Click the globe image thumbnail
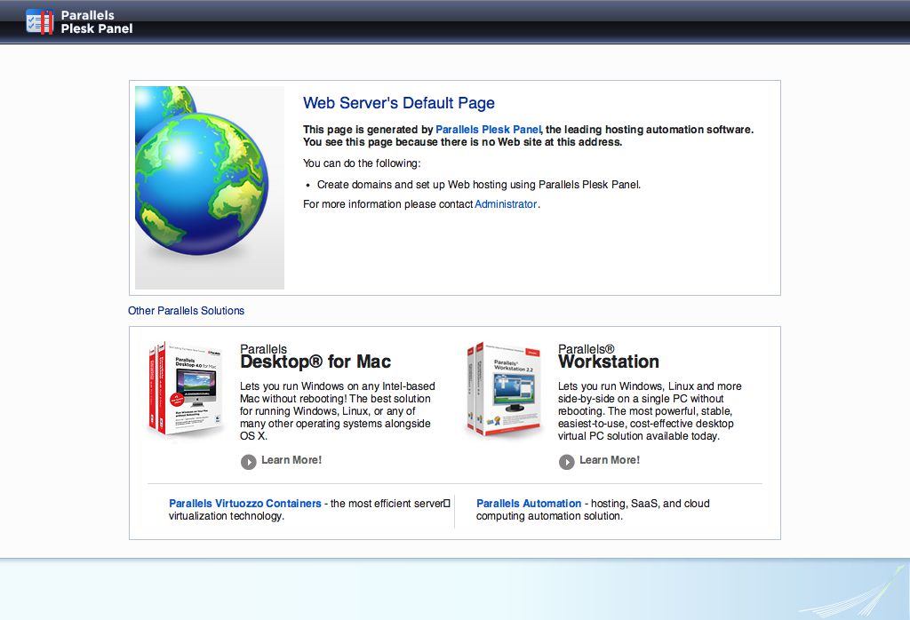The image size is (910, 620). pyautogui.click(x=210, y=187)
